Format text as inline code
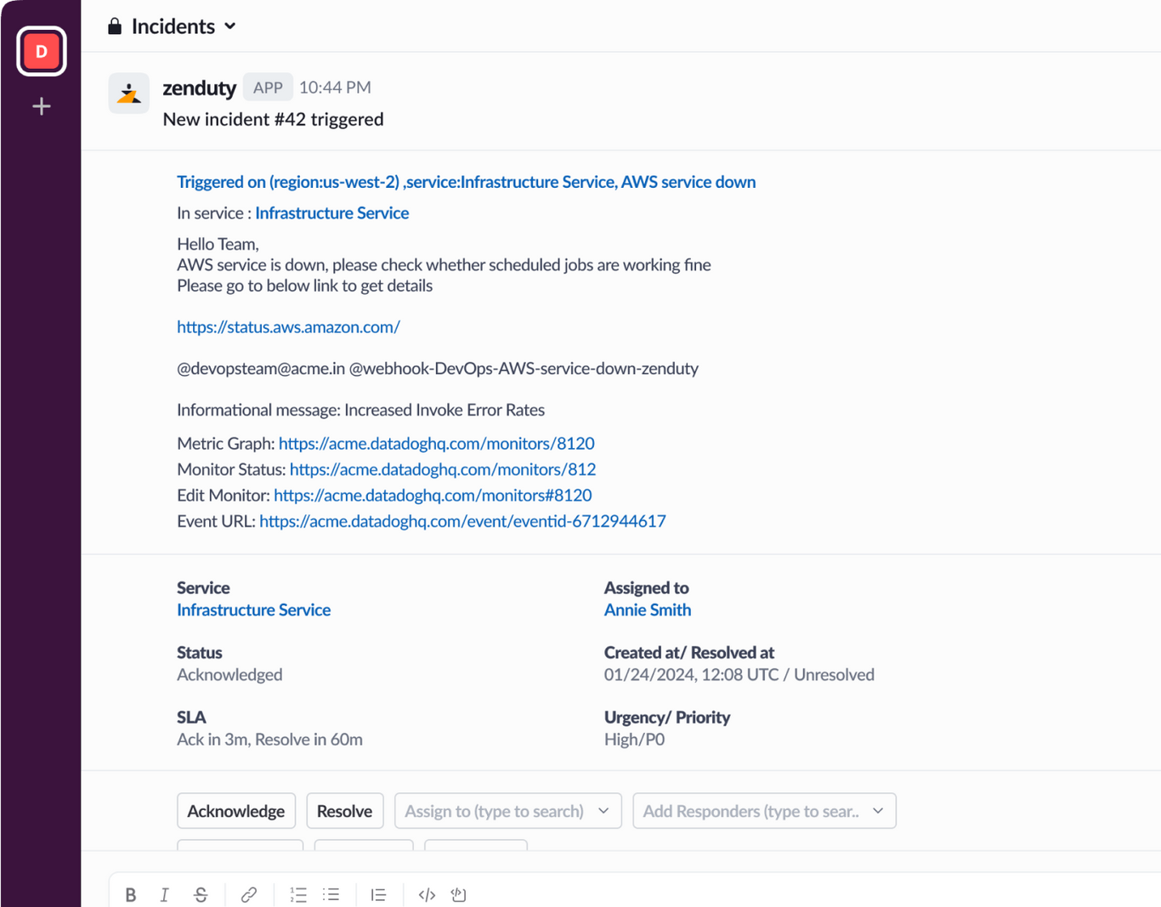This screenshot has height=907, width=1161. (x=426, y=894)
